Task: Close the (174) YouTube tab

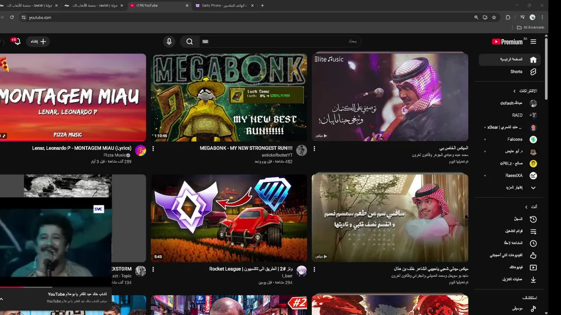Action: tap(187, 6)
